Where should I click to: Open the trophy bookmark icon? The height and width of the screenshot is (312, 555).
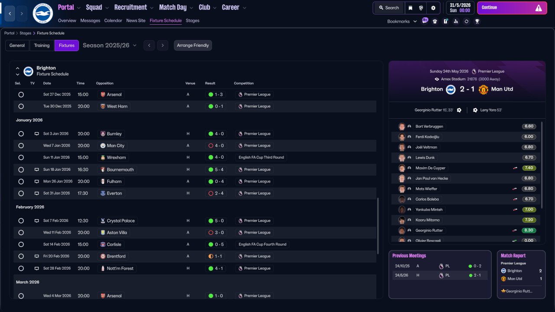(477, 21)
